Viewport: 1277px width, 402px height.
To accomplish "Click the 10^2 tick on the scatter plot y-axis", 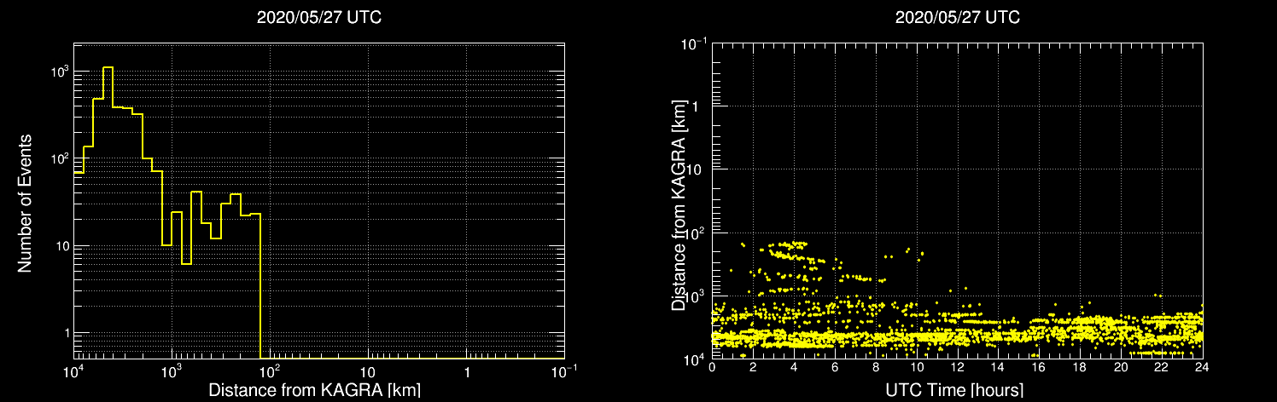I will pyautogui.click(x=696, y=232).
